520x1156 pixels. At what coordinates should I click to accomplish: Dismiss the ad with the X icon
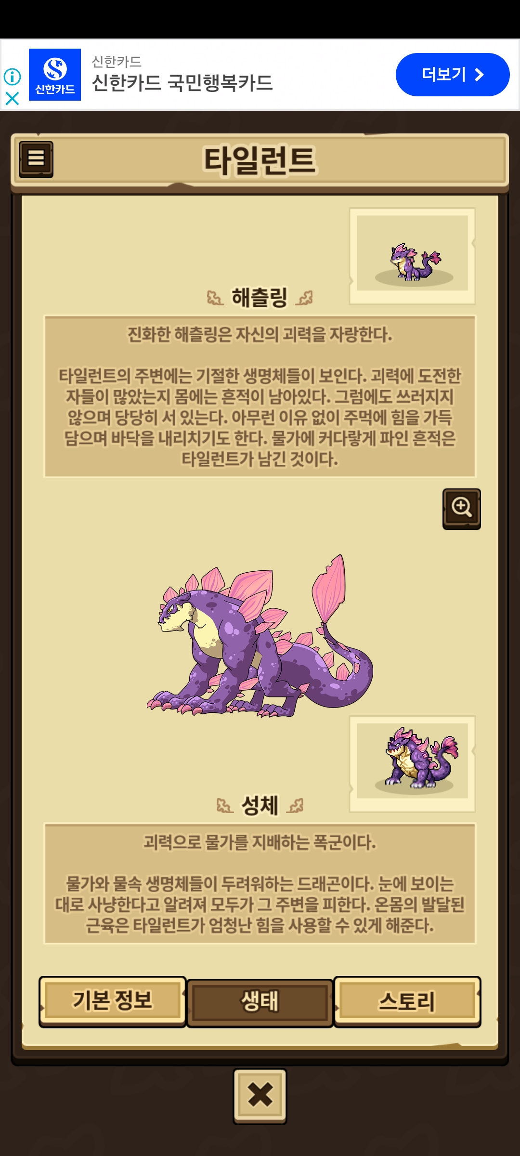[x=12, y=99]
